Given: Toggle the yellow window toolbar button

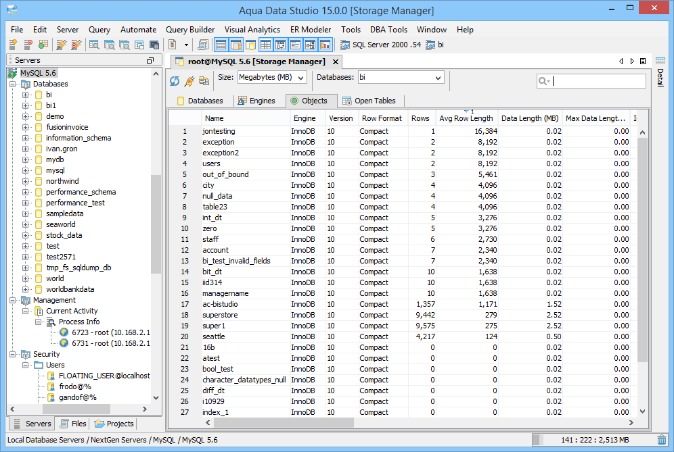Looking at the screenshot, I should pos(250,44).
